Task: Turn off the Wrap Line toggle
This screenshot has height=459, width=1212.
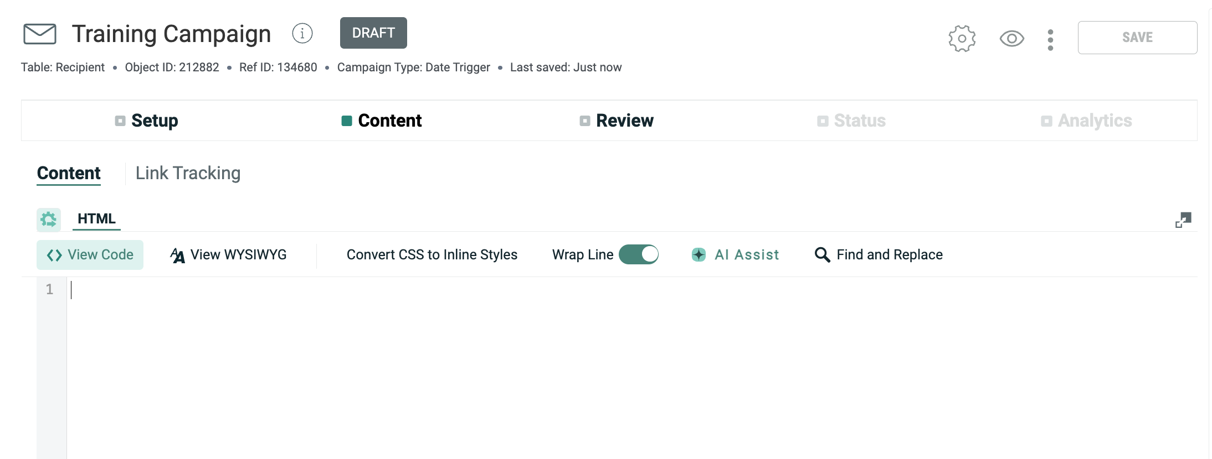Action: (x=638, y=255)
